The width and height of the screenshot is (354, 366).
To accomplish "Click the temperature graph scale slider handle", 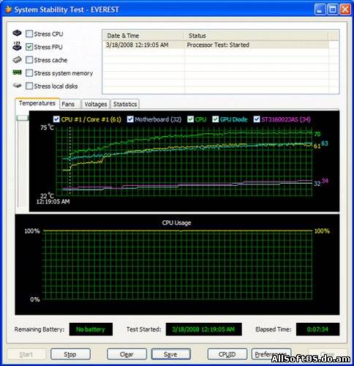I will pyautogui.click(x=23, y=118).
